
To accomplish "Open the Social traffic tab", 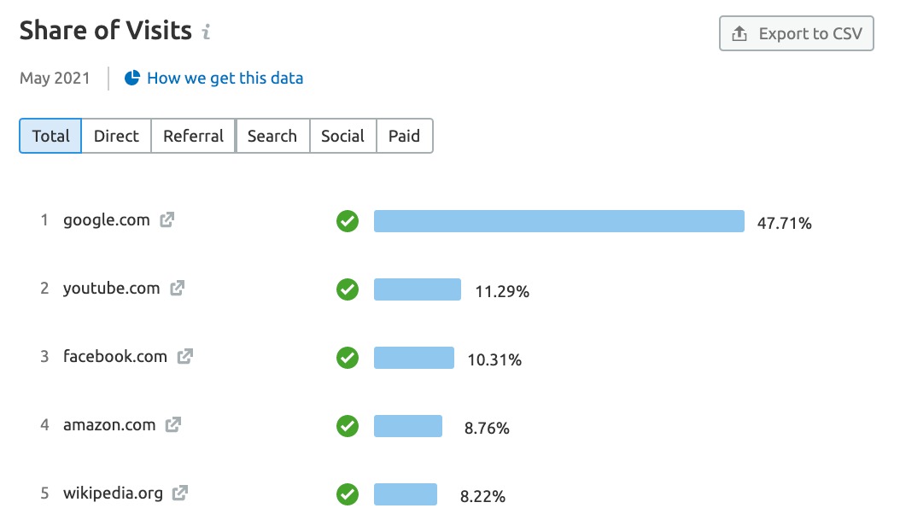I will 342,136.
